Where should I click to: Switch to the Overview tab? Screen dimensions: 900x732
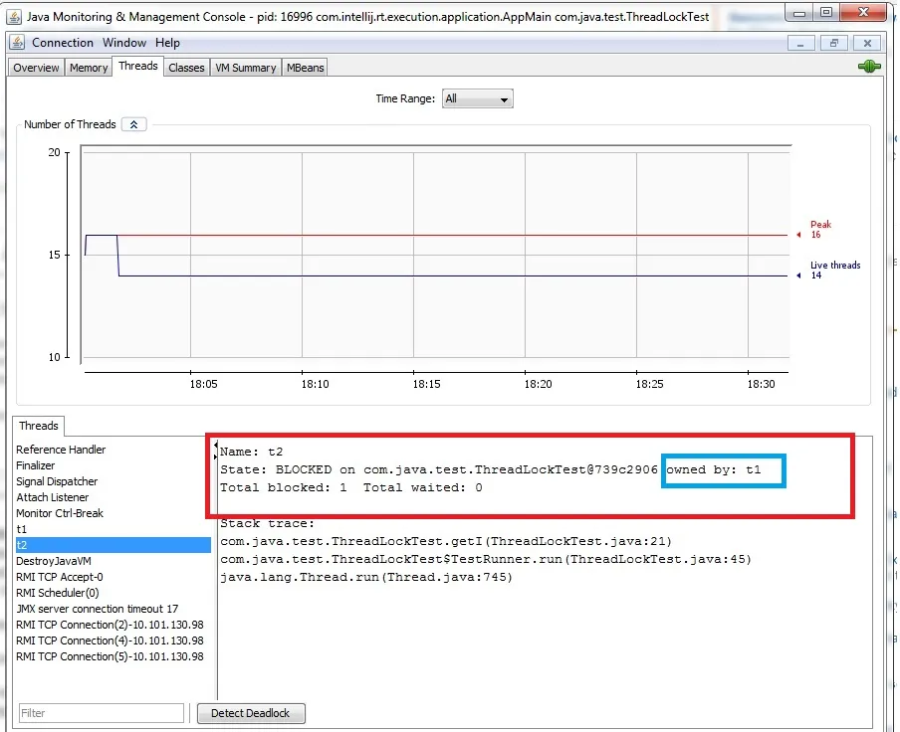click(36, 68)
